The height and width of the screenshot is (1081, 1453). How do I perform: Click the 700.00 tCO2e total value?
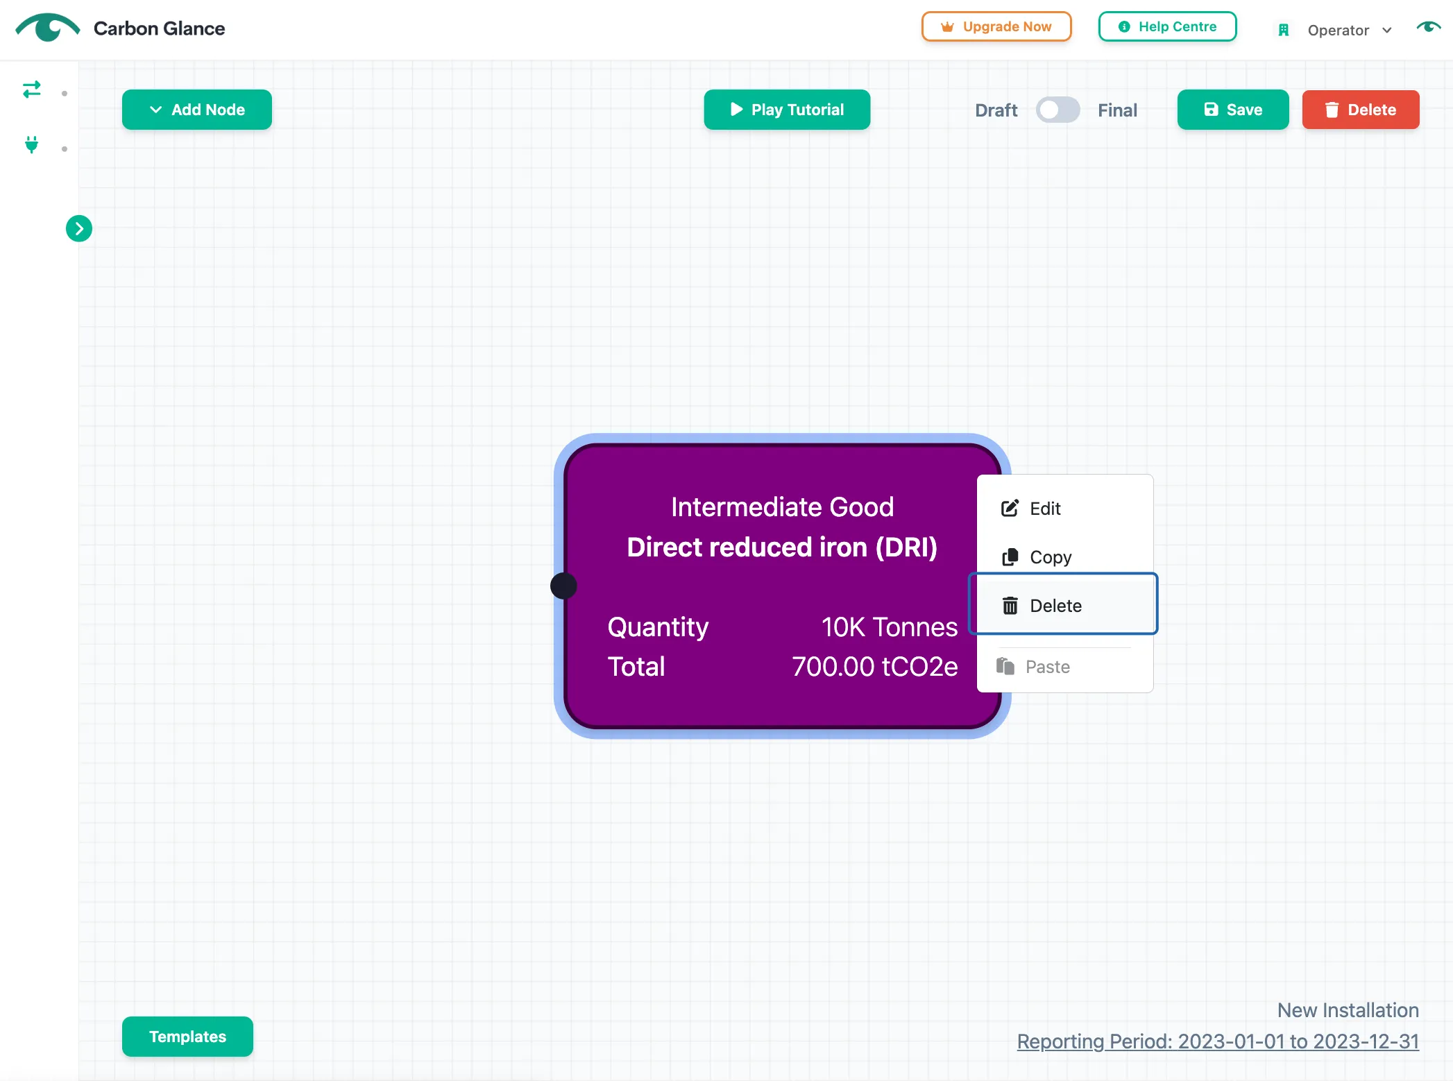[874, 667]
